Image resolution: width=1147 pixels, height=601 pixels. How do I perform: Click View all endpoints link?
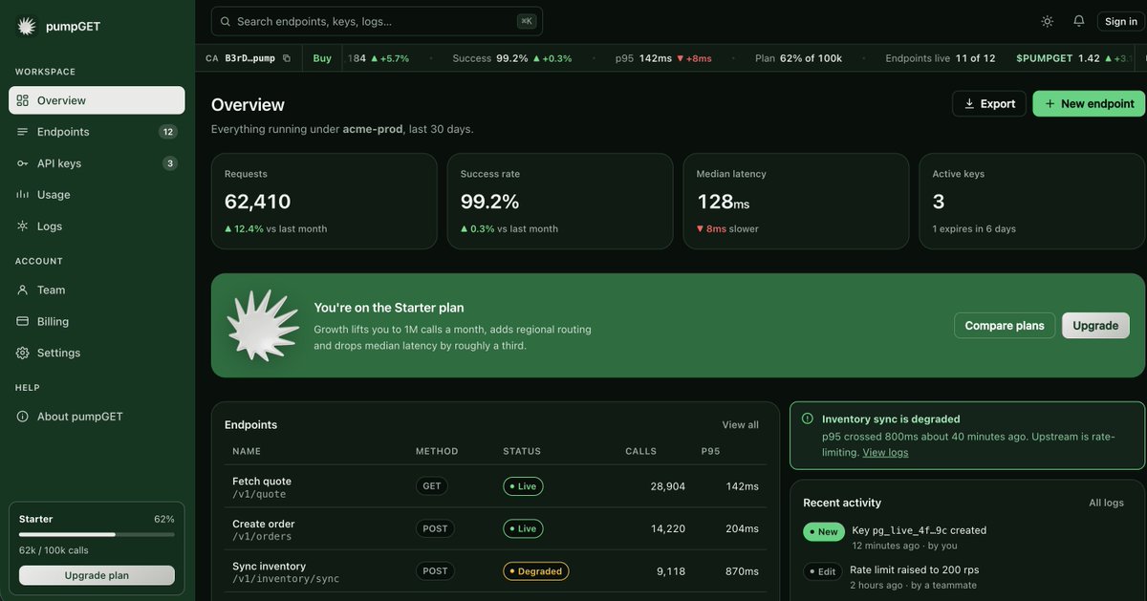coord(741,425)
